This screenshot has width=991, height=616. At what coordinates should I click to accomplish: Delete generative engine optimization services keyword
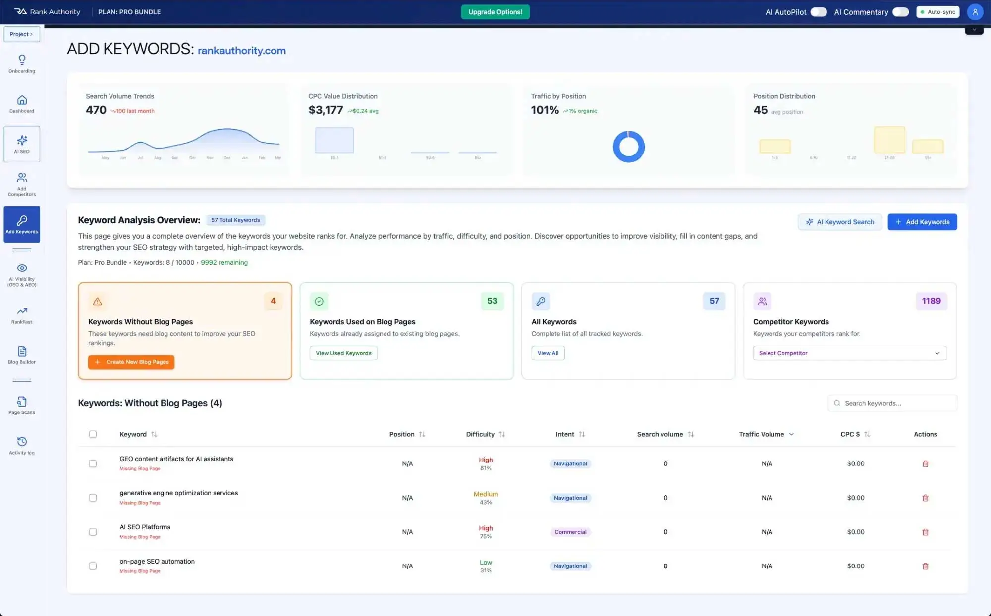(925, 498)
